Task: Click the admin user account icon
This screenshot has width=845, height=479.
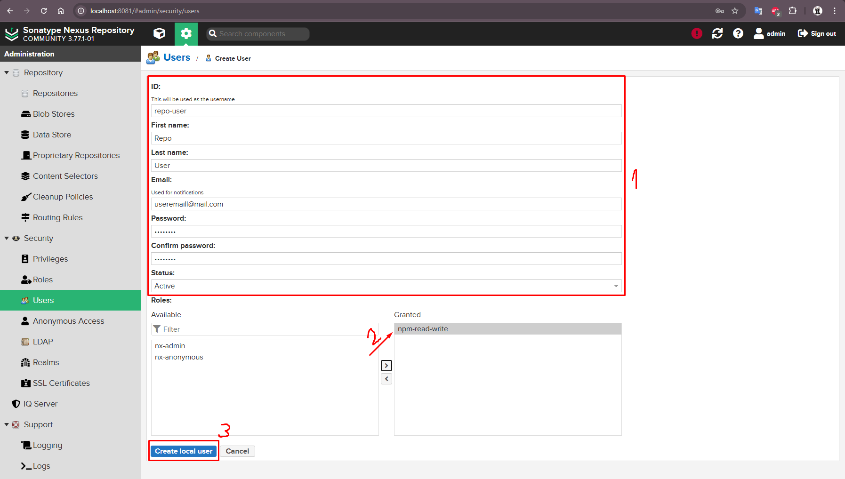Action: [769, 33]
